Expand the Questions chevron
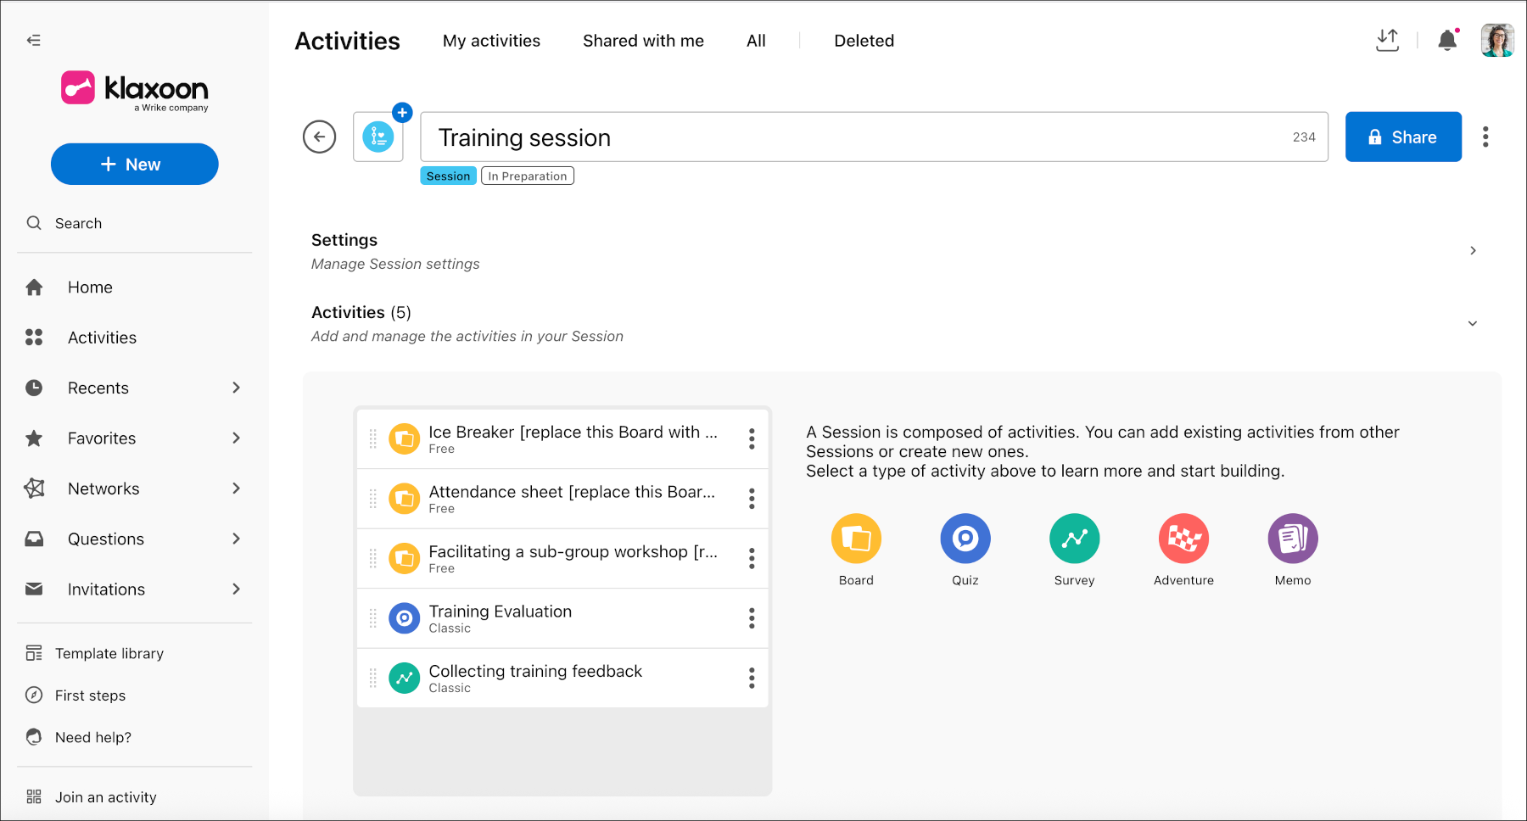 click(236, 539)
